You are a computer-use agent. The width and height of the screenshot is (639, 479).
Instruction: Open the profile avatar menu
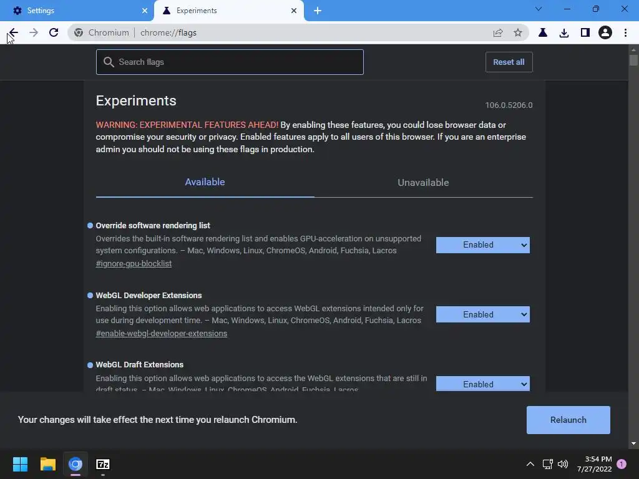click(x=605, y=32)
